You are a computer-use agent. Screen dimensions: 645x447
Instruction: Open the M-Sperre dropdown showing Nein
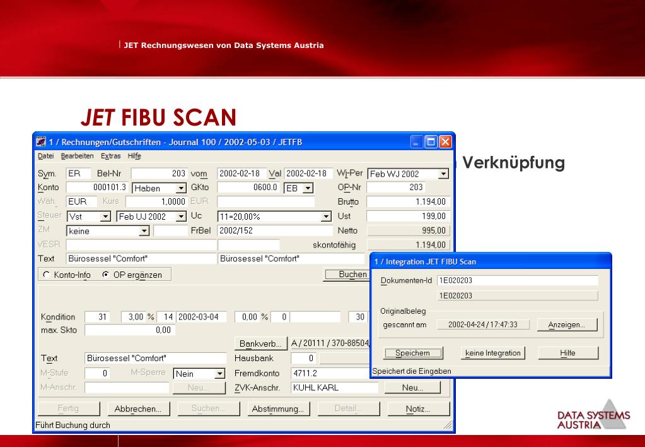tap(219, 374)
